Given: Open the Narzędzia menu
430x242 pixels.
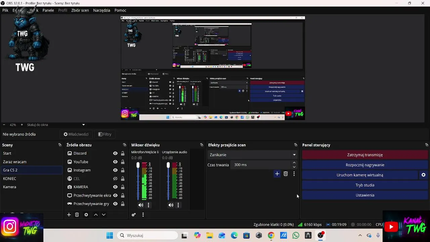Looking at the screenshot, I should pyautogui.click(x=102, y=10).
